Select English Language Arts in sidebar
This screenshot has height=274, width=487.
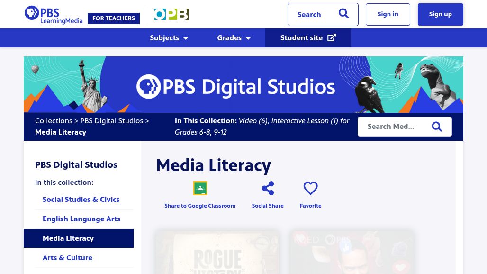point(81,219)
